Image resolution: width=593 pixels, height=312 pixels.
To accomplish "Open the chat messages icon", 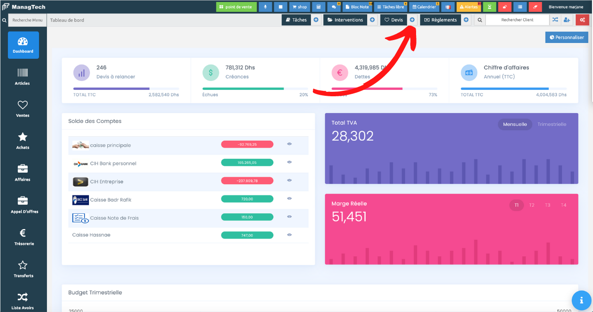I will [x=334, y=7].
